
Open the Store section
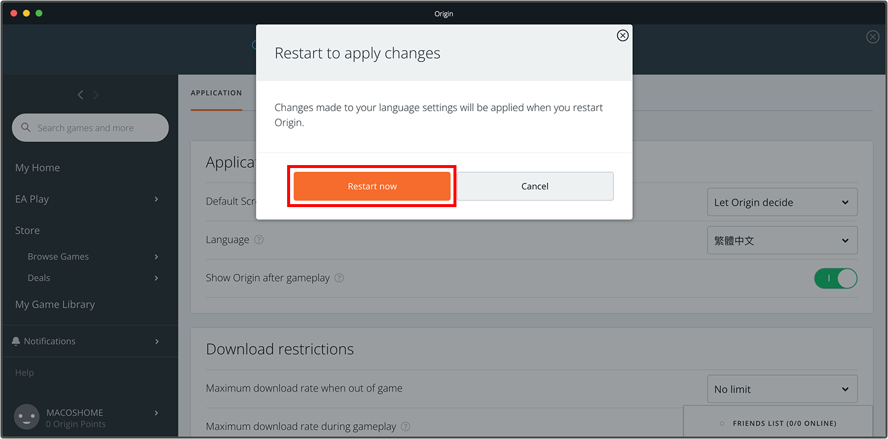pos(27,231)
